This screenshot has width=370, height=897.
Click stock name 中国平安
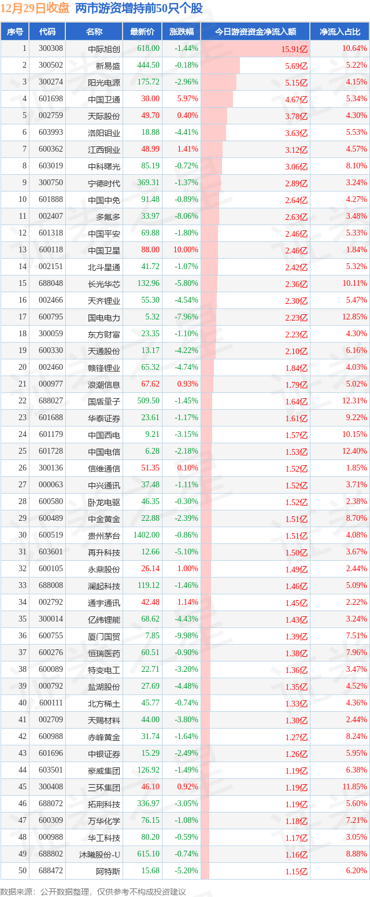pos(104,233)
